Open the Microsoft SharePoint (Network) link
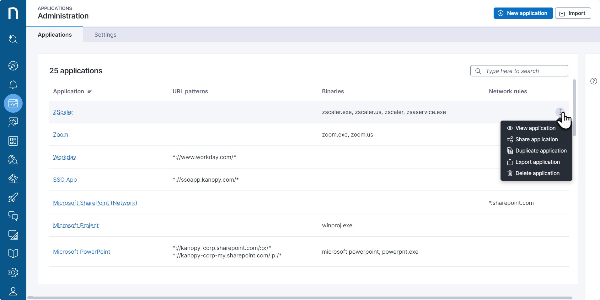This screenshot has width=600, height=300. [x=95, y=203]
